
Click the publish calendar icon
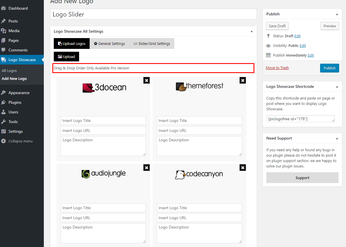pyautogui.click(x=268, y=55)
